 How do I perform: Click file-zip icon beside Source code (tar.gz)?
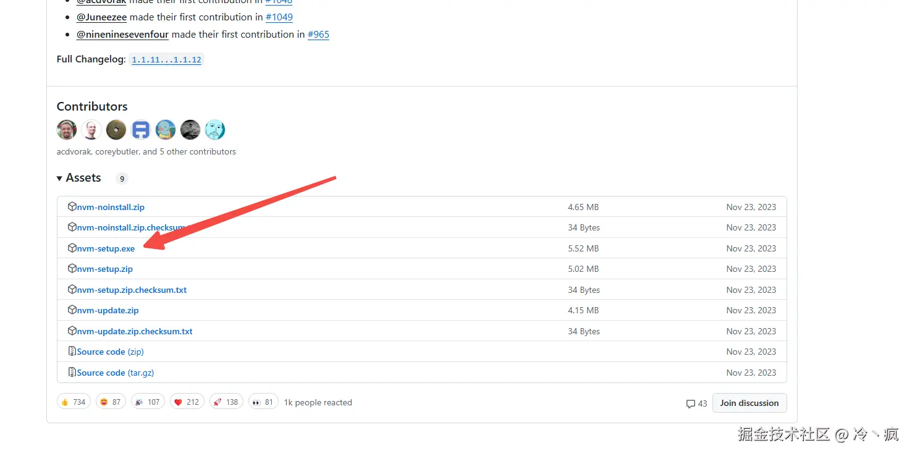tap(72, 373)
